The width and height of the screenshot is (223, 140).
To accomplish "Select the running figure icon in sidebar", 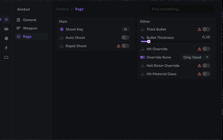I will pos(6,48).
